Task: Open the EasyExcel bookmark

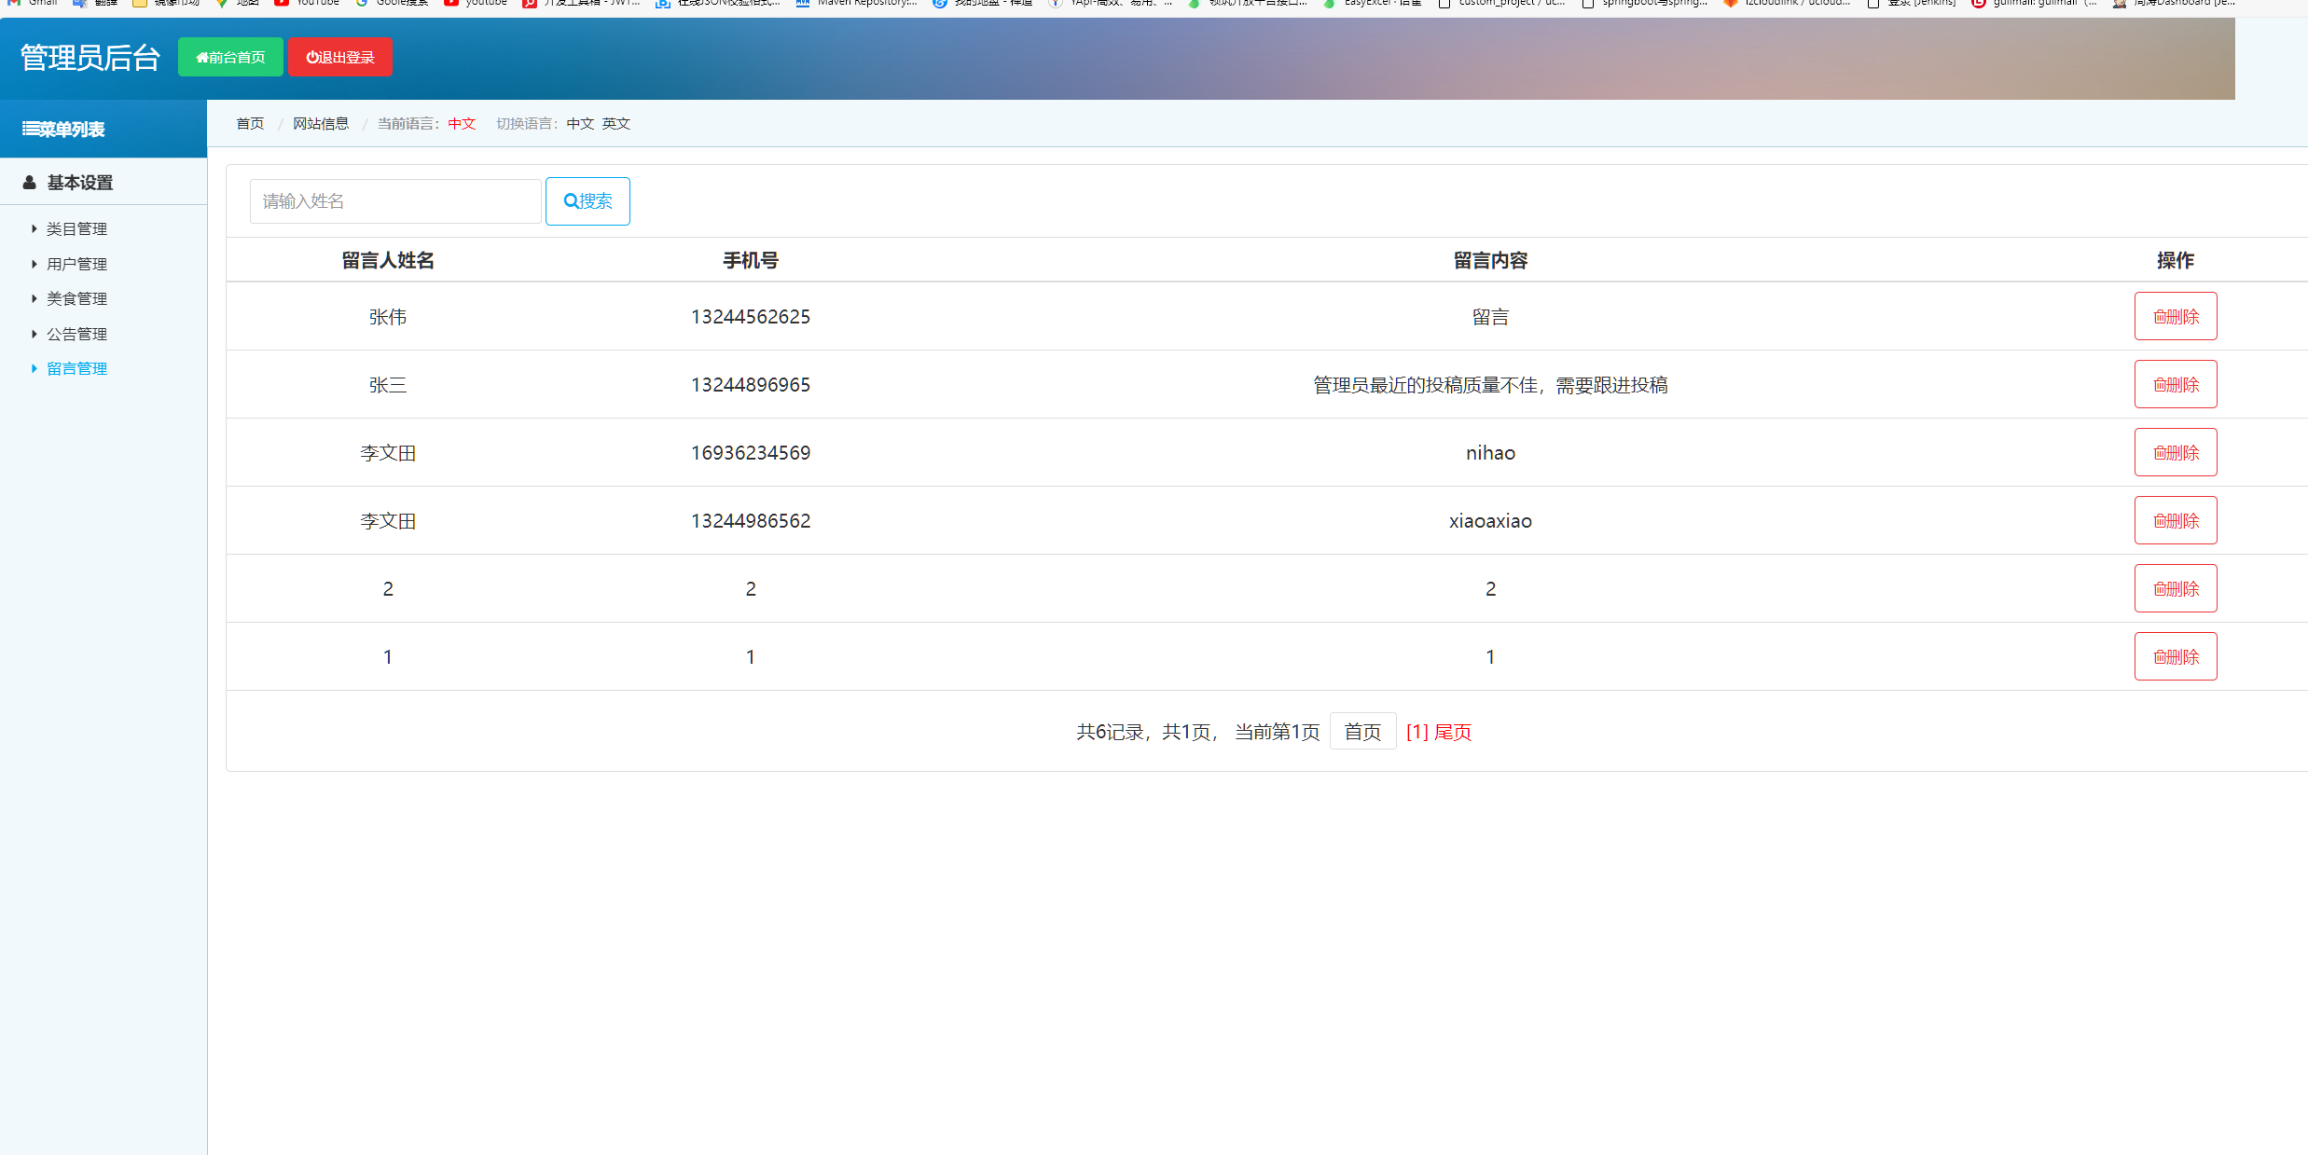Action: [x=1372, y=4]
